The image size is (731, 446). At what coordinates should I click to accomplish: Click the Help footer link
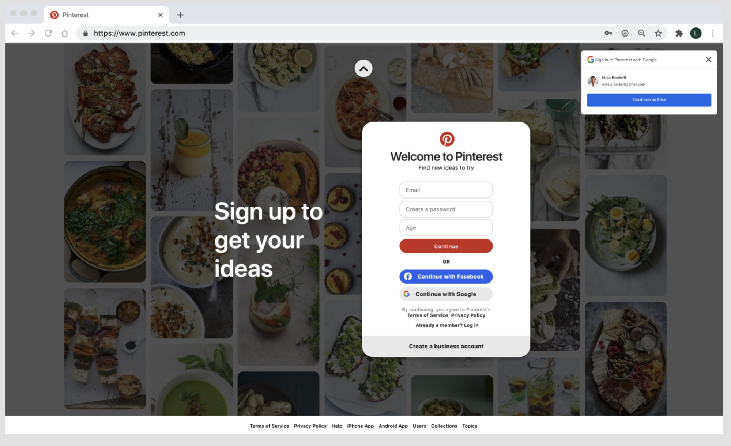click(336, 426)
